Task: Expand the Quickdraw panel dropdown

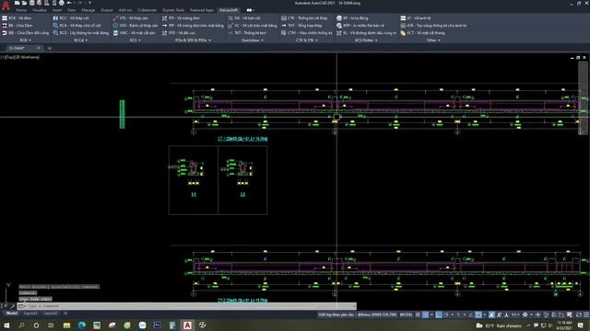Action: tap(252, 40)
